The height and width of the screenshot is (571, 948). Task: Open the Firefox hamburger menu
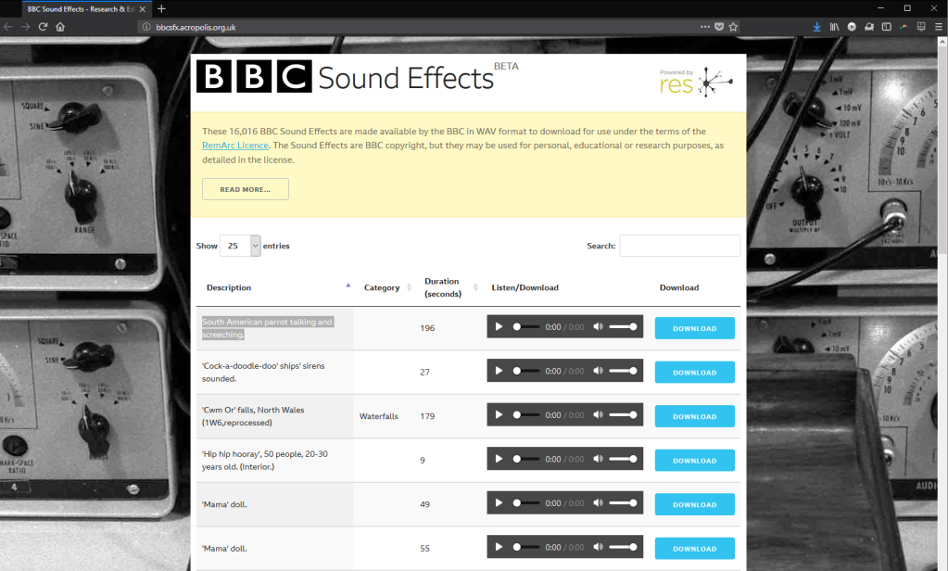[x=938, y=27]
